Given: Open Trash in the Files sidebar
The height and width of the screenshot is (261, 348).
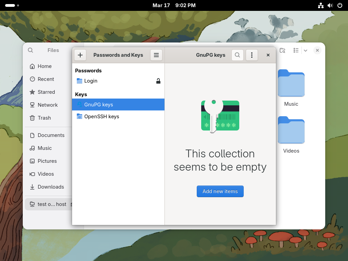Looking at the screenshot, I should [x=48, y=118].
